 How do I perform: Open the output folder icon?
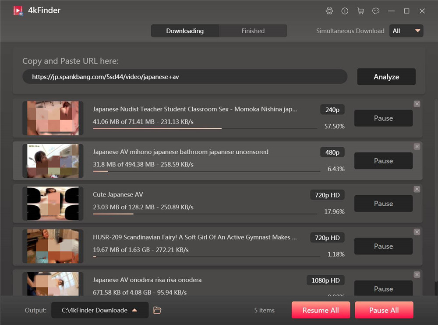[157, 310]
